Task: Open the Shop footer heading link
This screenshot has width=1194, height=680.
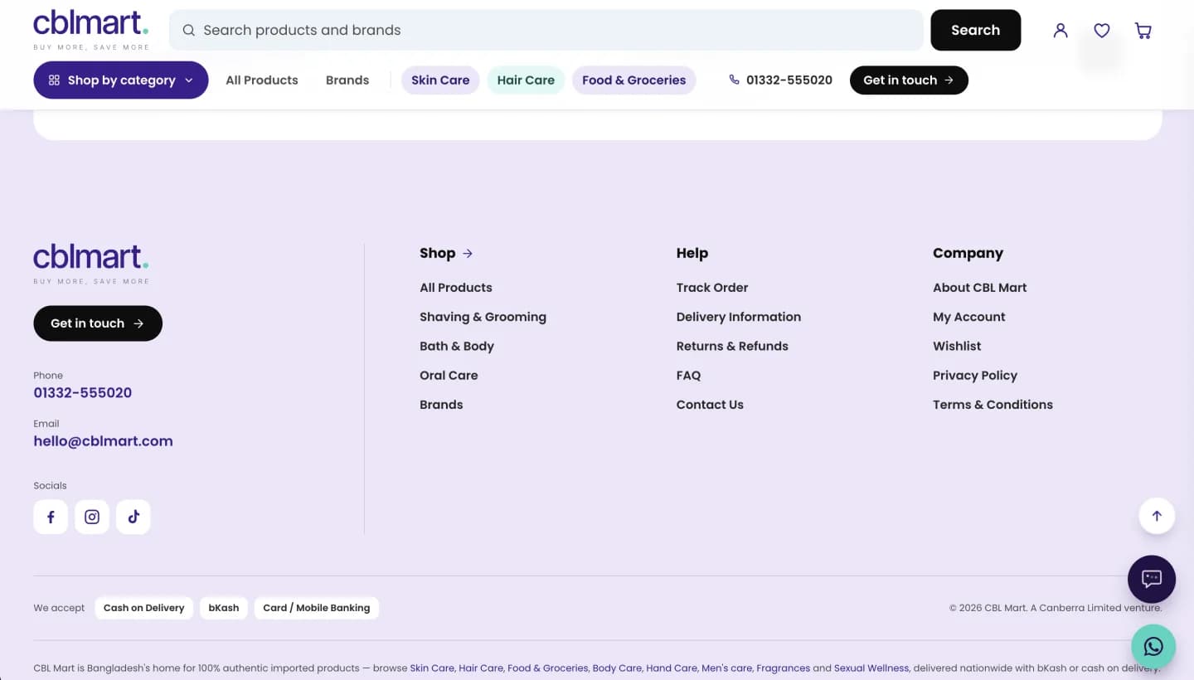Action: 446,254
